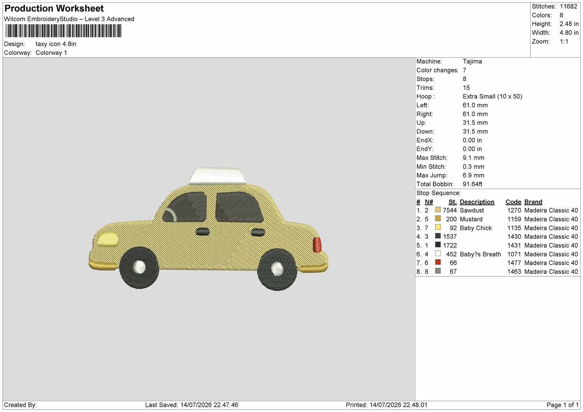The width and height of the screenshot is (583, 412).
Task: Click the Up value '31.5 mm'
Action: [x=475, y=123]
